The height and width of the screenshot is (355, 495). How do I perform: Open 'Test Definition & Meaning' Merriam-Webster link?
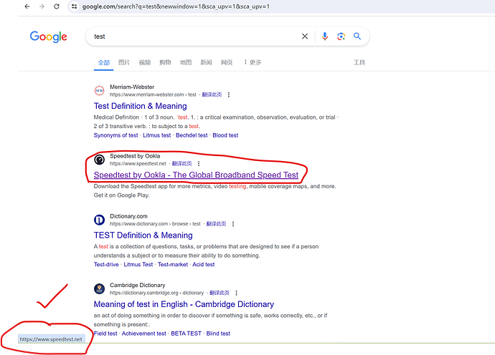point(140,106)
